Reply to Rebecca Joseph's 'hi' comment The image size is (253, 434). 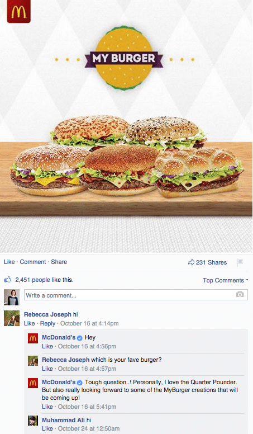(x=47, y=324)
